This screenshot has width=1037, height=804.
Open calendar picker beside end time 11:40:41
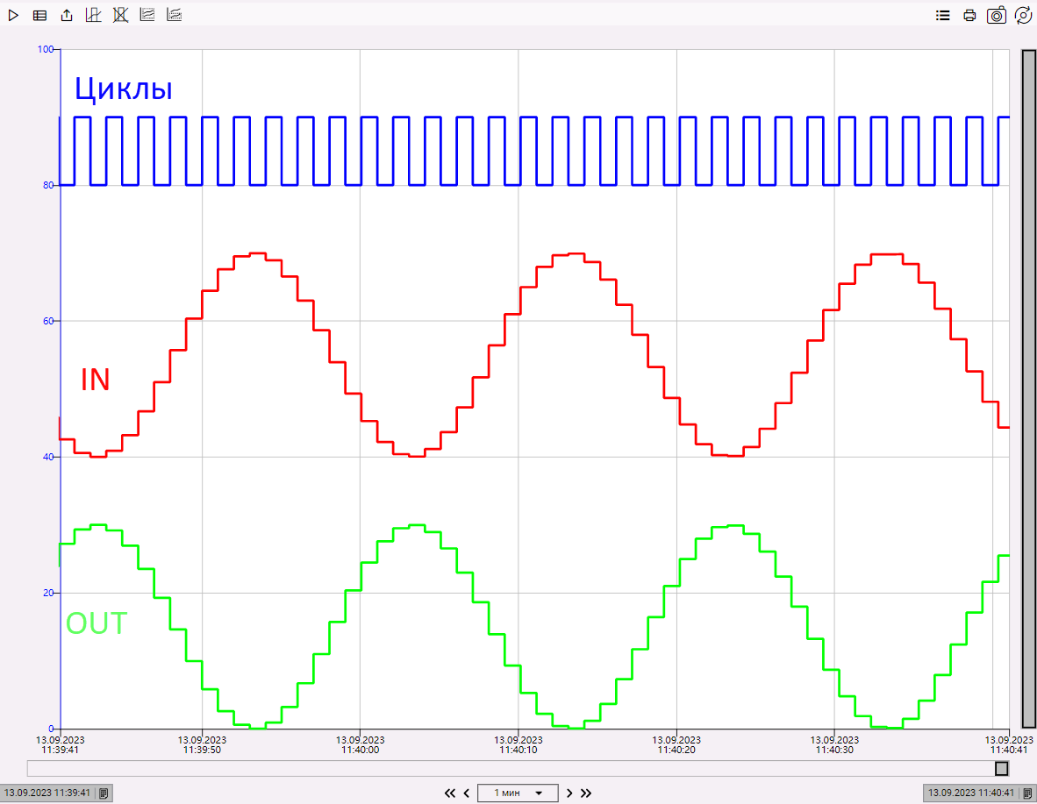[x=1026, y=793]
